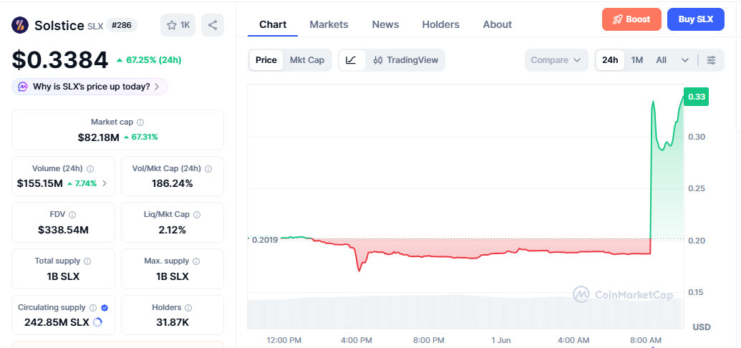Click the AI chat icon beside price question
The width and height of the screenshot is (741, 348).
click(23, 87)
